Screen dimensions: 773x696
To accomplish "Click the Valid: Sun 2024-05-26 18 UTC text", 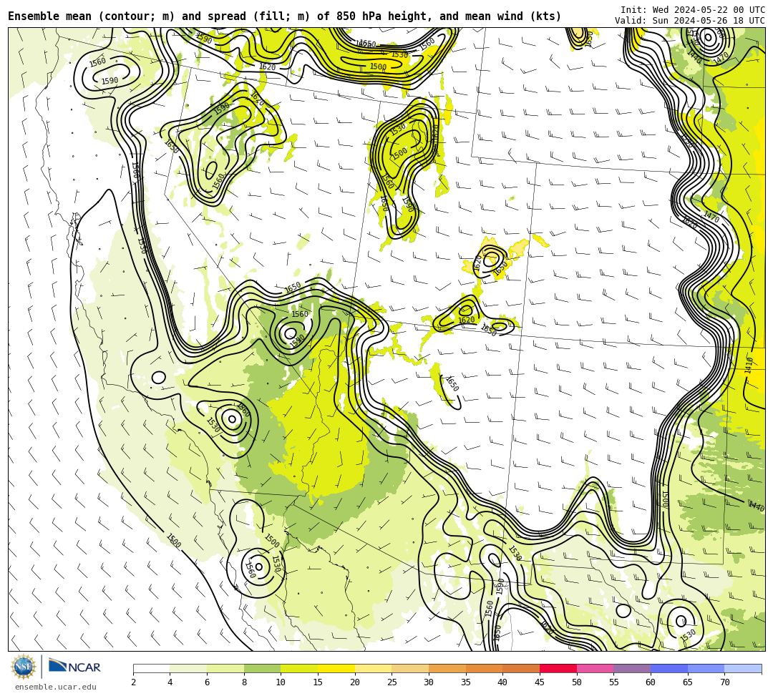I will click(x=690, y=21).
